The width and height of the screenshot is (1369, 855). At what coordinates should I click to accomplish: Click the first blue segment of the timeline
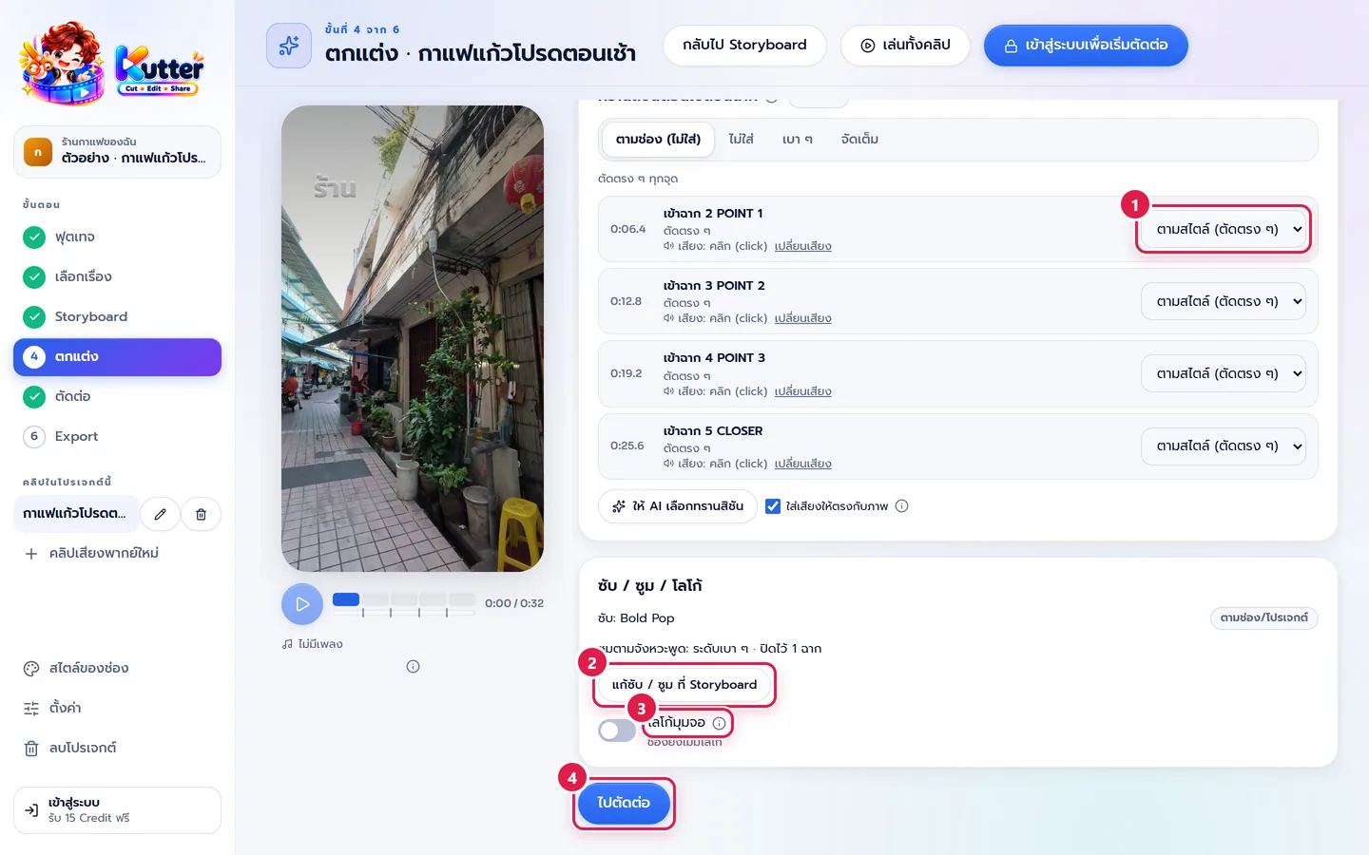tap(346, 599)
